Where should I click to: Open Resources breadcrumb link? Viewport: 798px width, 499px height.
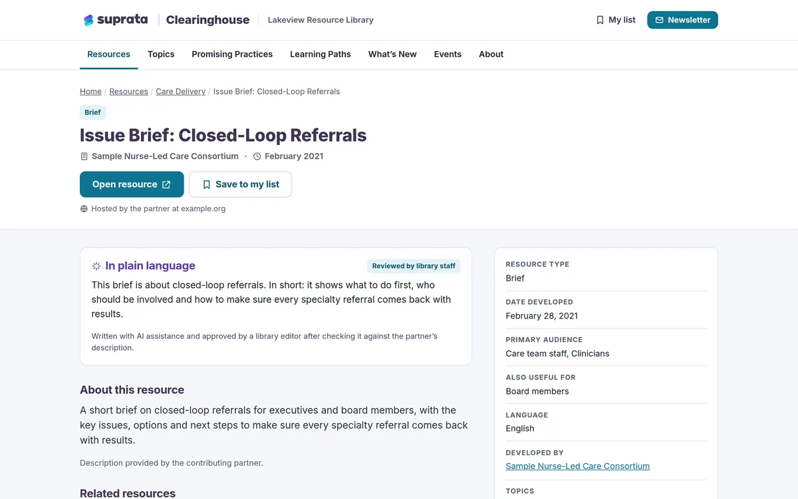pyautogui.click(x=128, y=92)
